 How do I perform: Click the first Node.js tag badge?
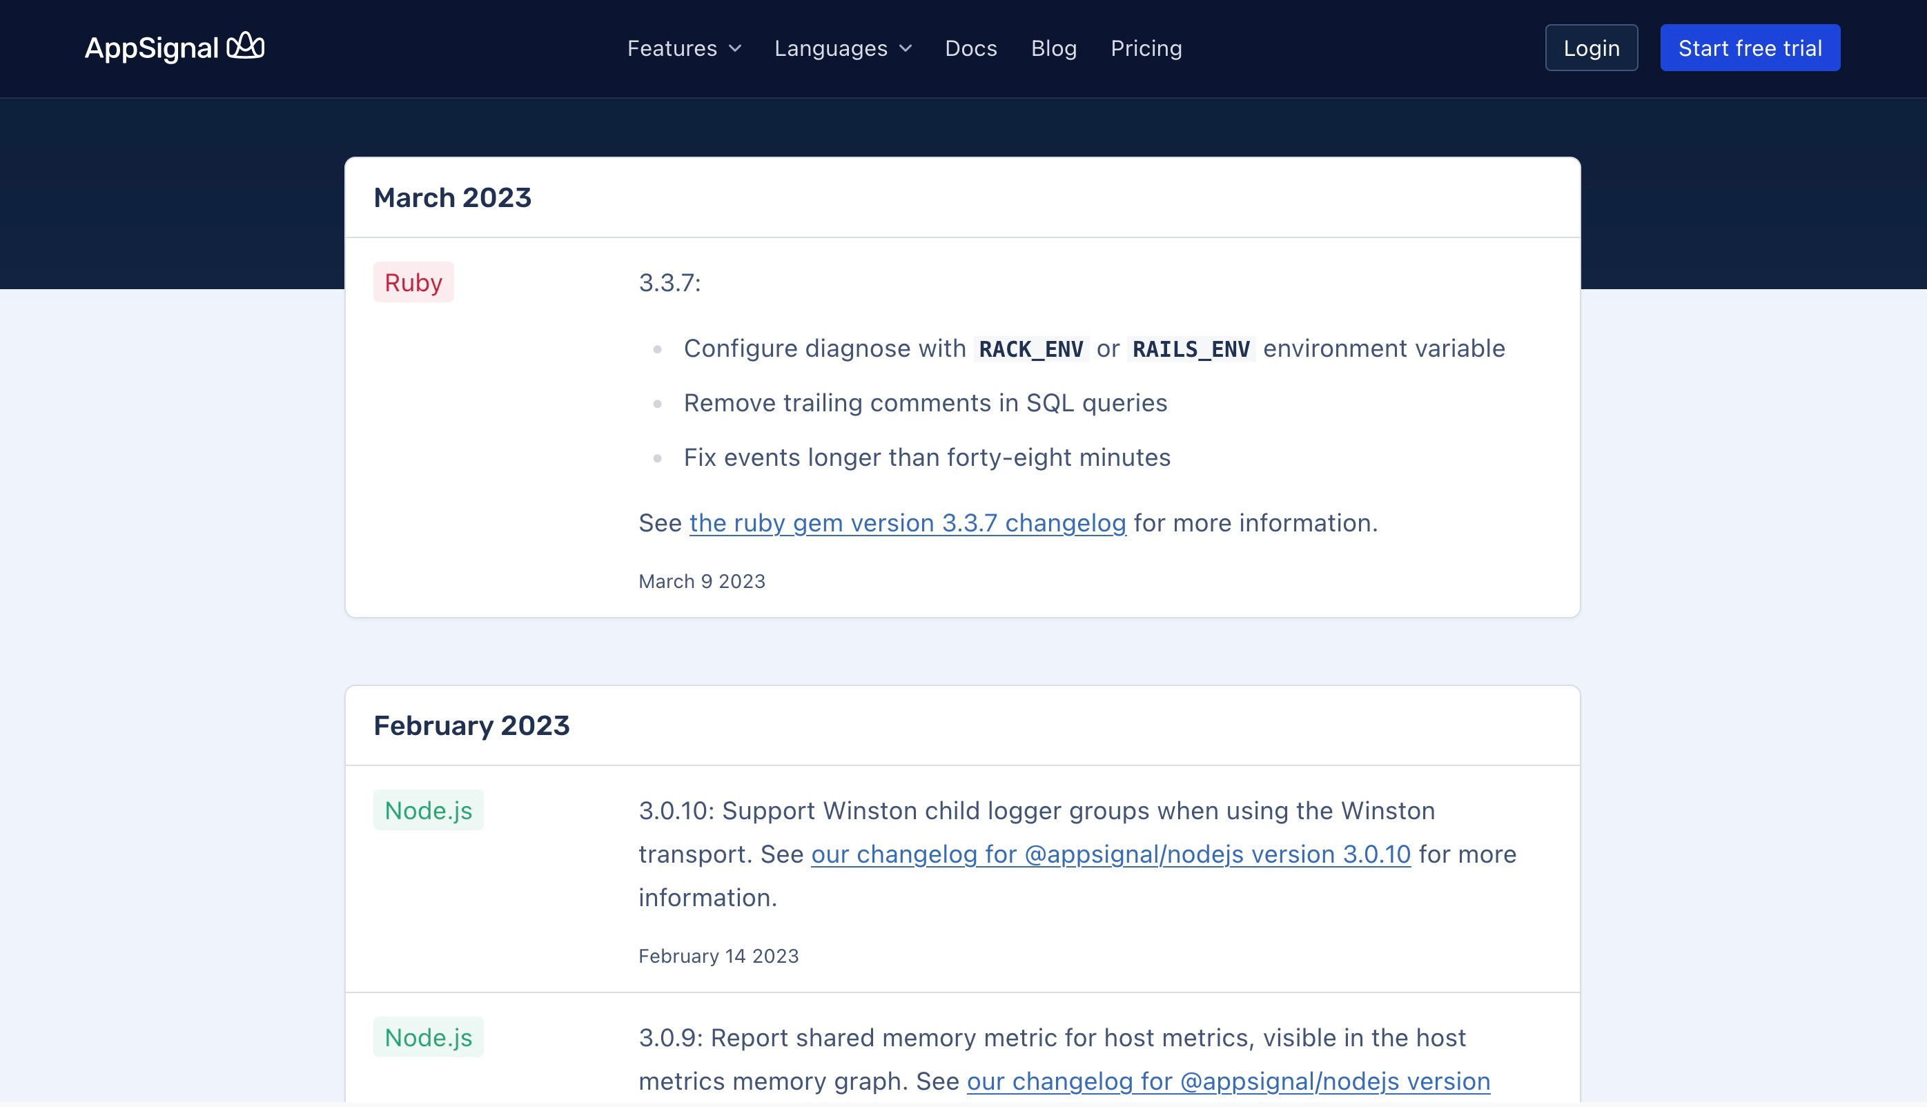coord(428,810)
